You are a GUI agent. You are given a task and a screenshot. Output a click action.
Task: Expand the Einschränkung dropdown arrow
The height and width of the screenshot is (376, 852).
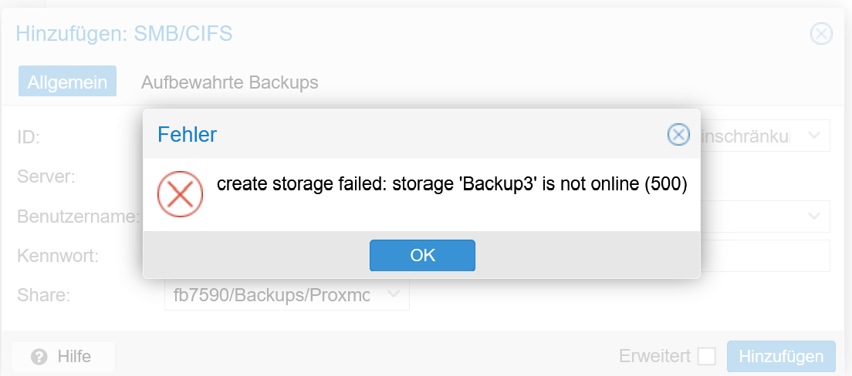point(813,136)
